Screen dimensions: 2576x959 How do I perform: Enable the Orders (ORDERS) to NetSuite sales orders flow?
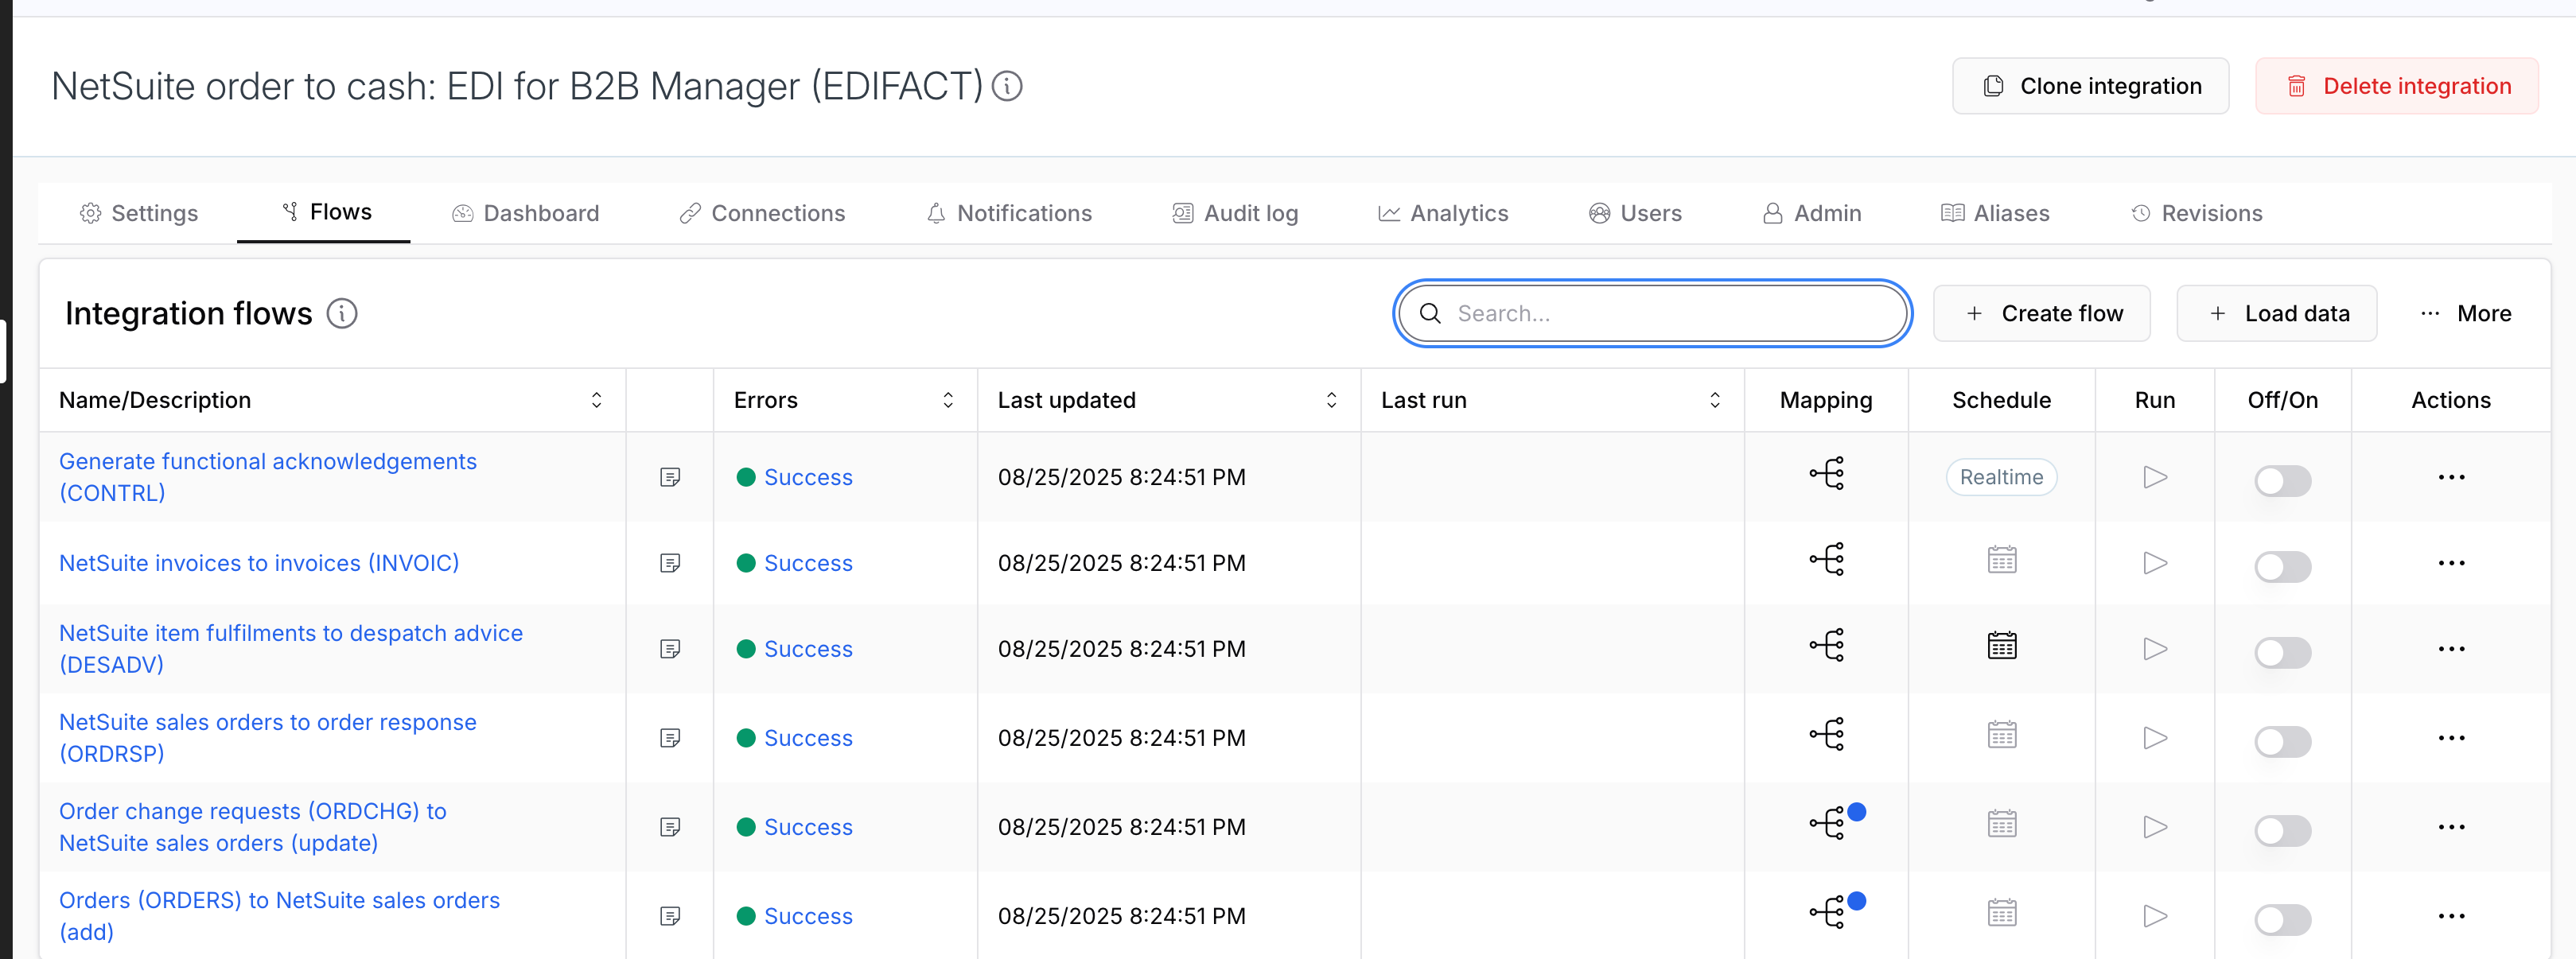2282,919
